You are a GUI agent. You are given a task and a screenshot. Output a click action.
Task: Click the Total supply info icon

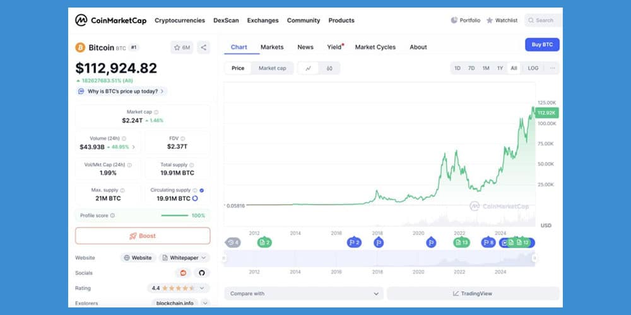(x=192, y=164)
